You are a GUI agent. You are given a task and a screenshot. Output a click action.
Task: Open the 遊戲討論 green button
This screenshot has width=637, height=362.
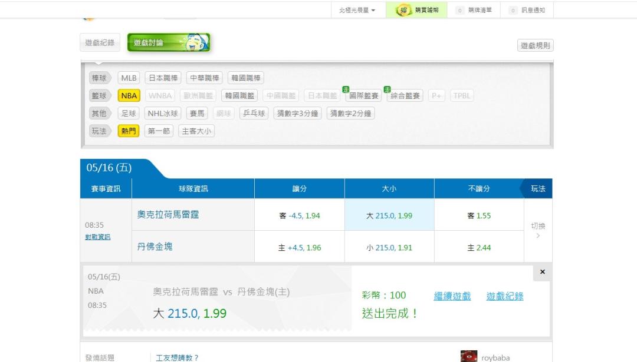[x=169, y=42]
